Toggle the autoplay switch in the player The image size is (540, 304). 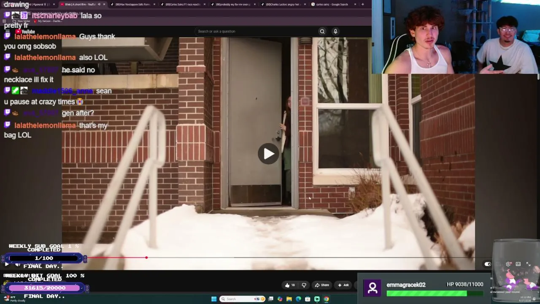[x=488, y=264]
